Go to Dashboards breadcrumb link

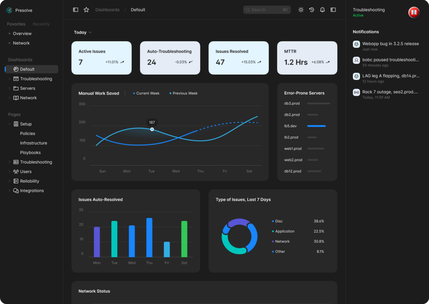pyautogui.click(x=107, y=10)
